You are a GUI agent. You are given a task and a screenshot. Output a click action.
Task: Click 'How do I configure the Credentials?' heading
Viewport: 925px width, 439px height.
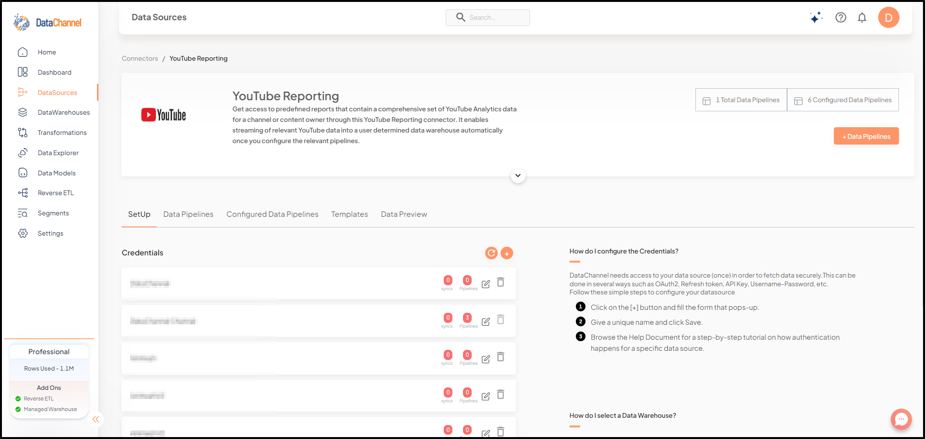(x=624, y=251)
